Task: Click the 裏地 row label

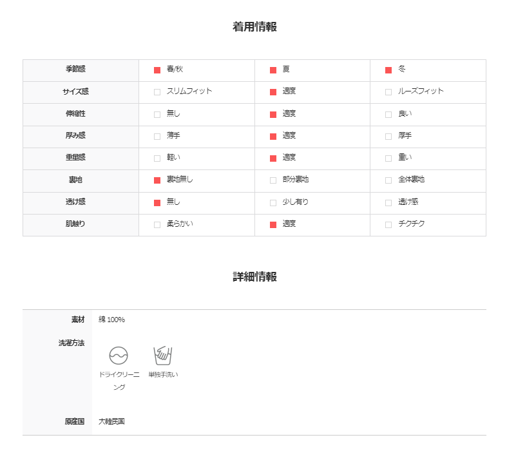Action: [75, 179]
